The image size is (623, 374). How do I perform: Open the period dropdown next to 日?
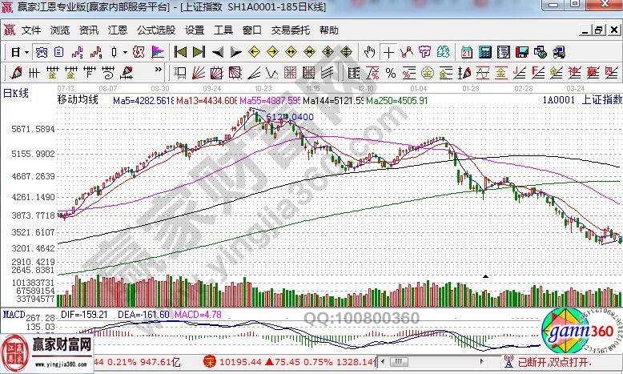26,52
